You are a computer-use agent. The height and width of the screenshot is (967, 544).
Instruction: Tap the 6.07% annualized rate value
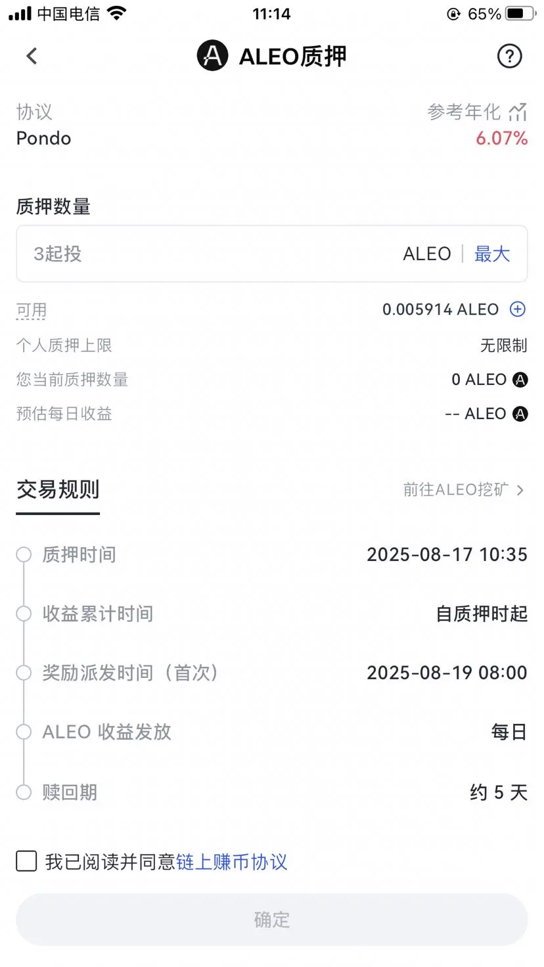(502, 139)
